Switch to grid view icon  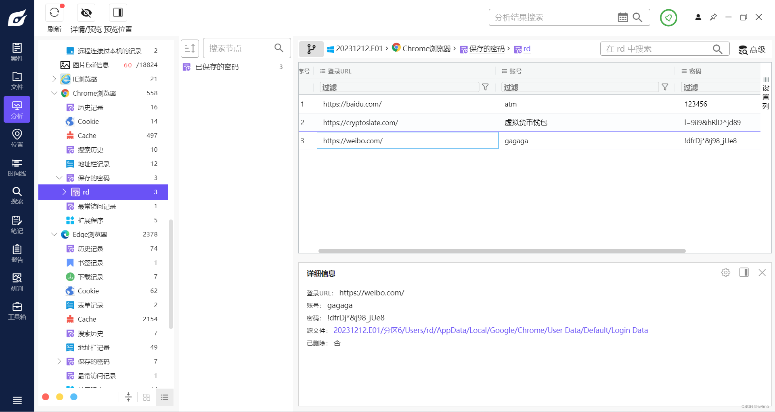[147, 397]
